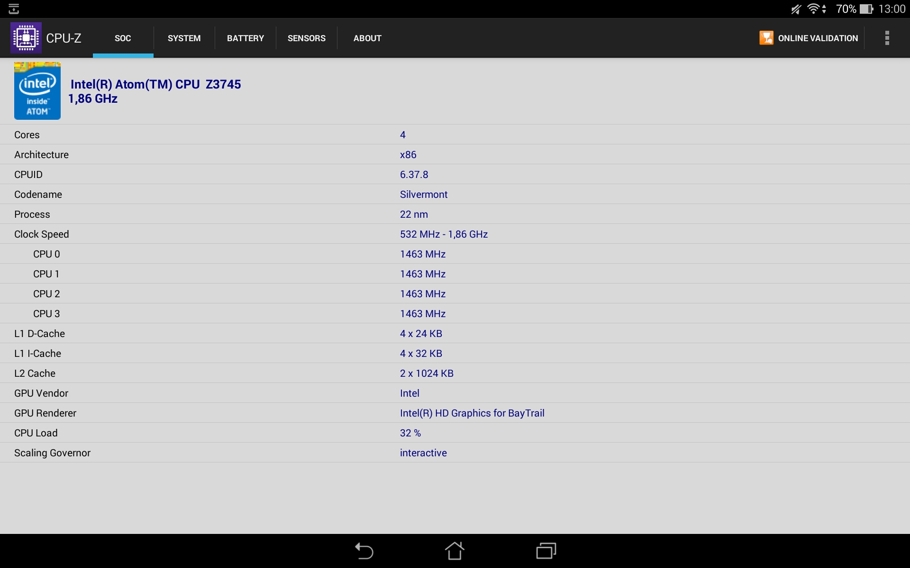The height and width of the screenshot is (568, 910).
Task: Tap the muted sound status icon
Action: tap(796, 9)
